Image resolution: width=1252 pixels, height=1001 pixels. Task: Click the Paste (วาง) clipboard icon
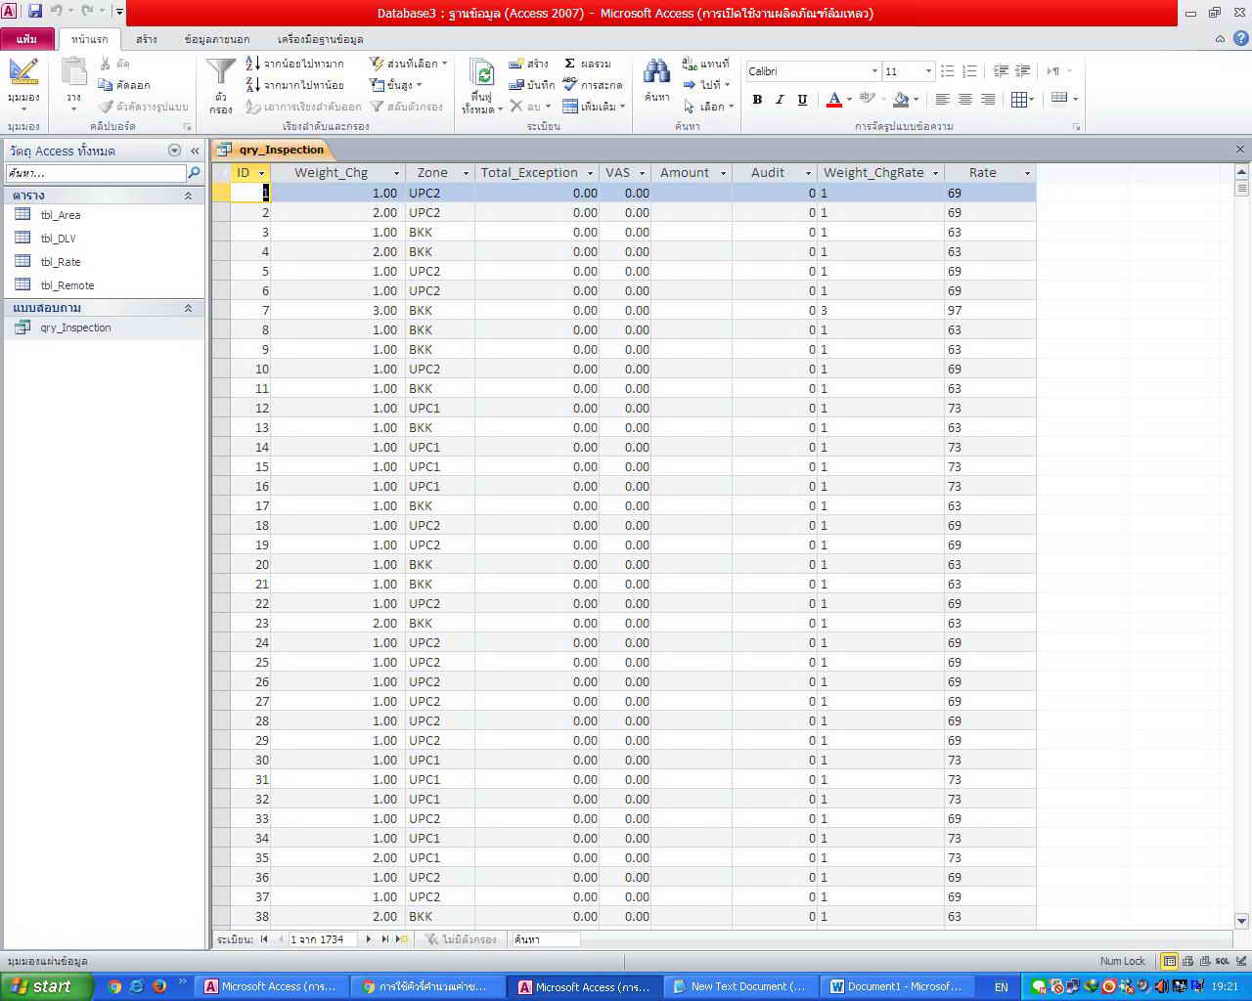click(x=73, y=73)
